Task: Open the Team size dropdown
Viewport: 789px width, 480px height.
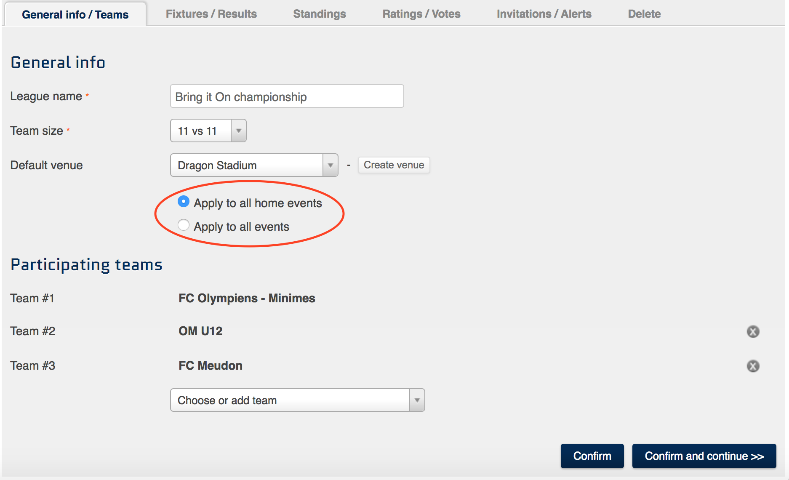Action: tap(208, 131)
